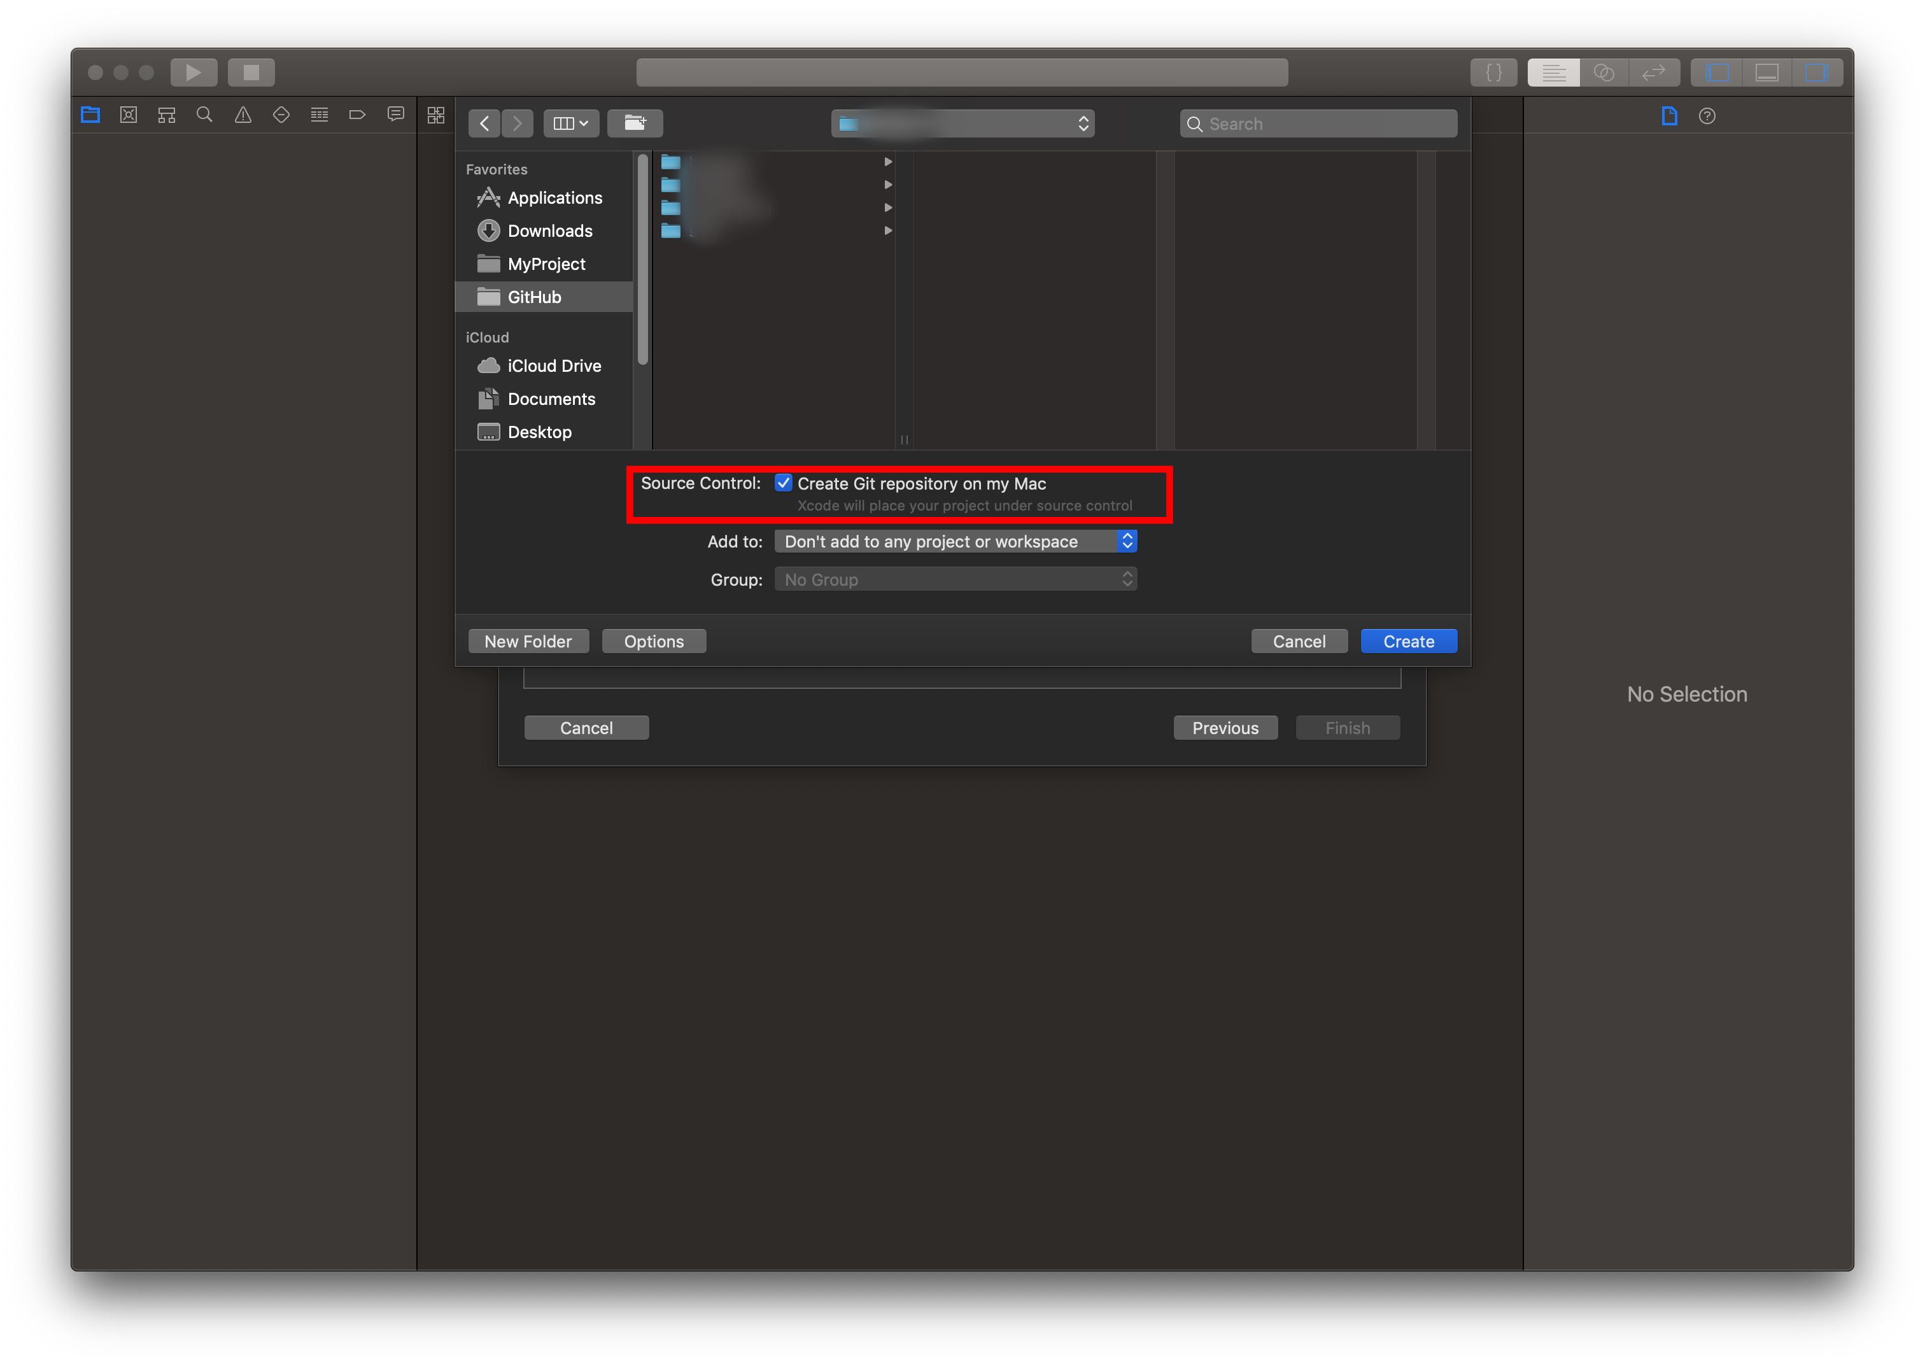Show the issue navigator warning icon
The image size is (1925, 1365).
(243, 115)
